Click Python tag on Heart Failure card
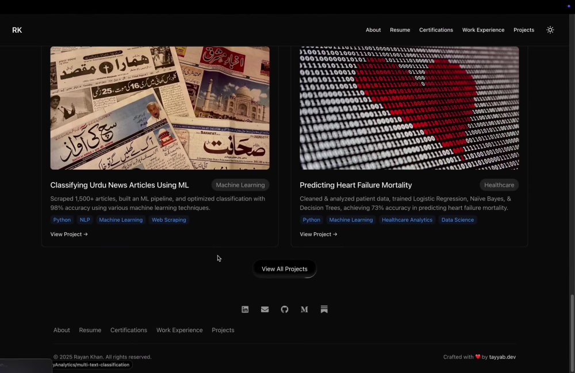Viewport: 575px width, 373px height. (x=311, y=220)
